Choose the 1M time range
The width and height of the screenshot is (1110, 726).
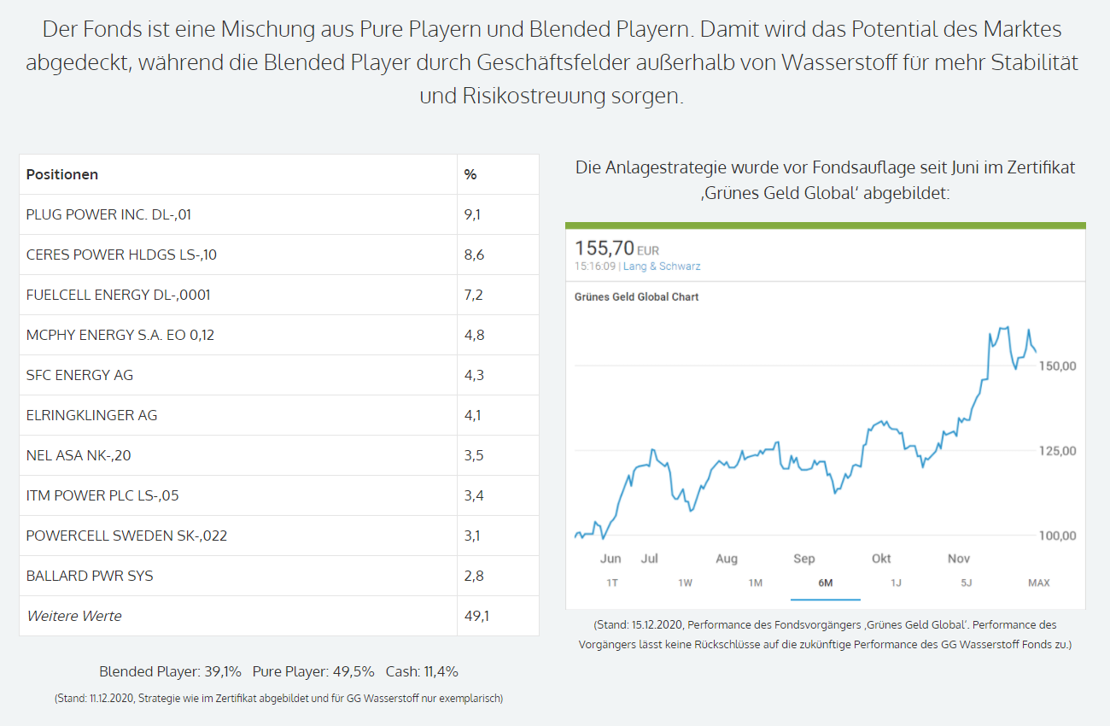tap(755, 583)
